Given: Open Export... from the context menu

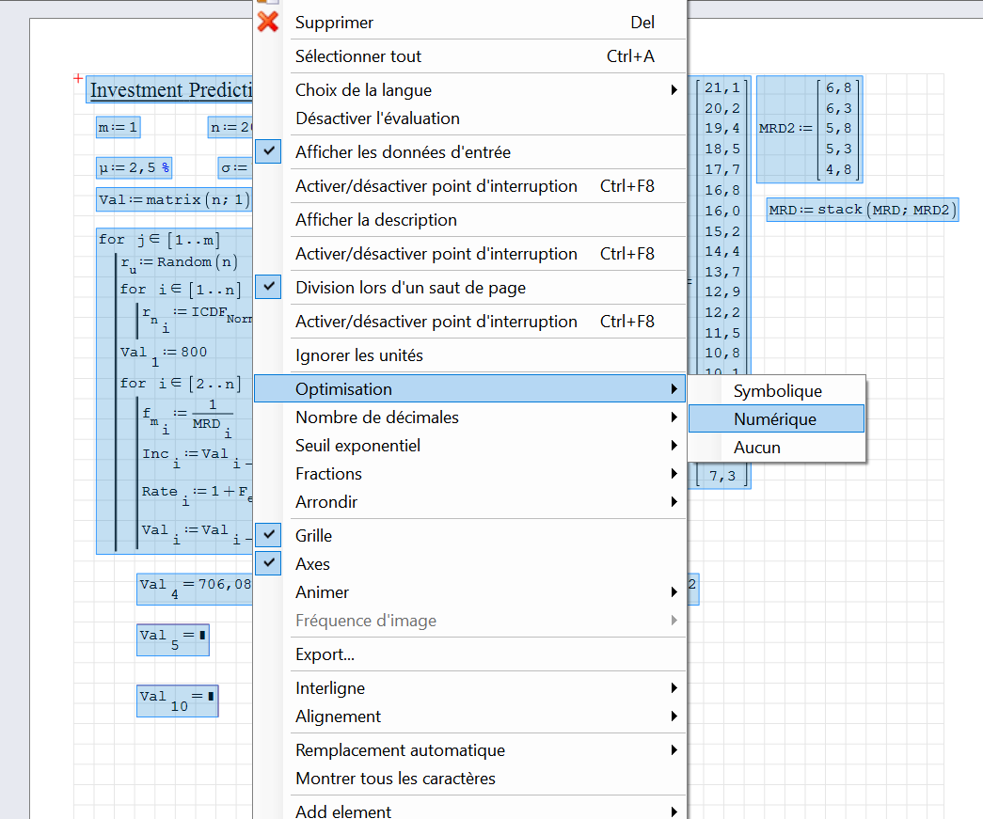Looking at the screenshot, I should point(325,654).
